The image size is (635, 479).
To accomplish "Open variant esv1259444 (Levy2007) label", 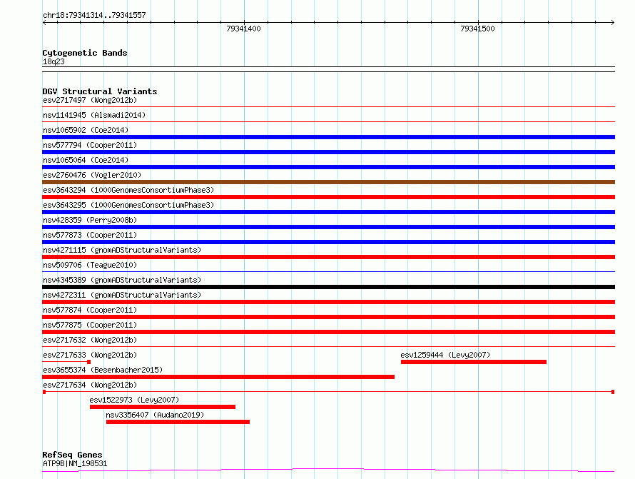I will click(x=445, y=355).
